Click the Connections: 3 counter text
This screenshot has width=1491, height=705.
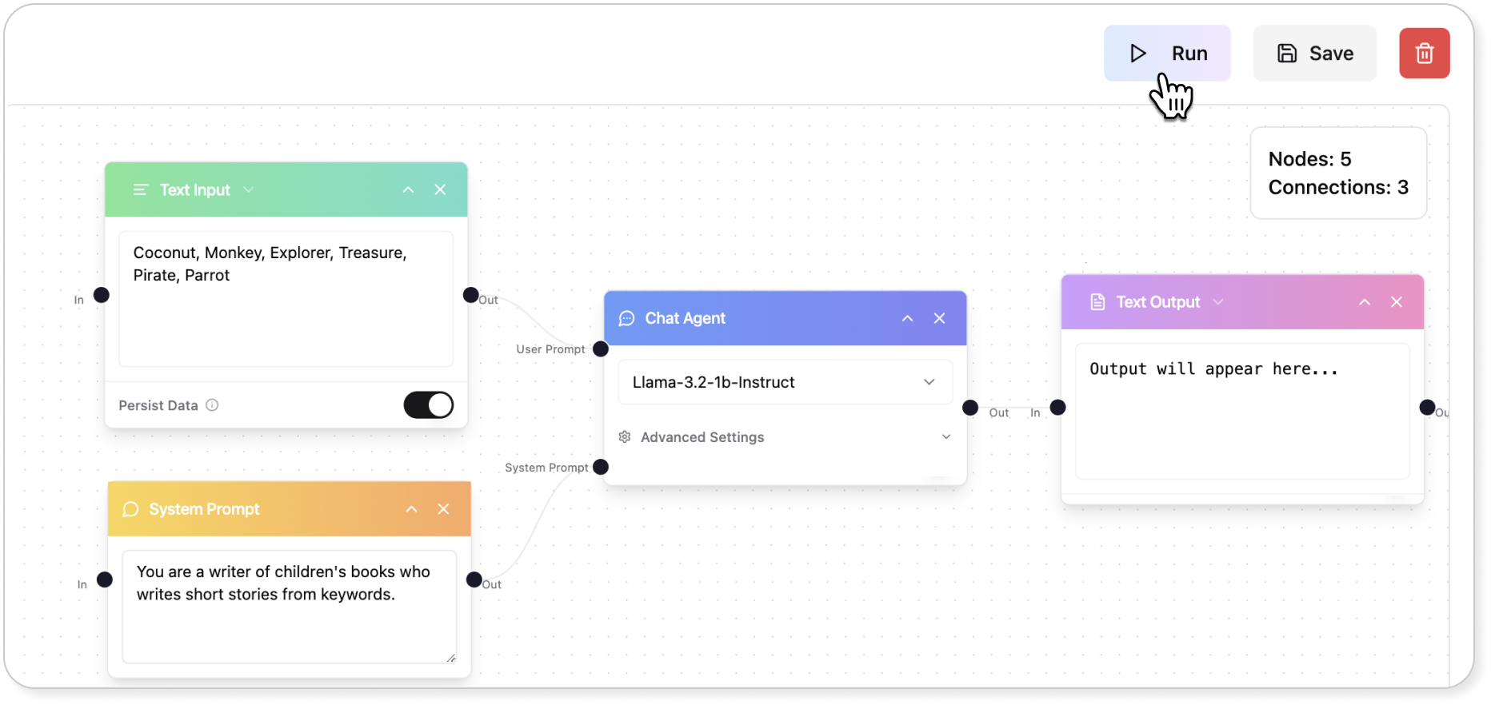point(1338,187)
